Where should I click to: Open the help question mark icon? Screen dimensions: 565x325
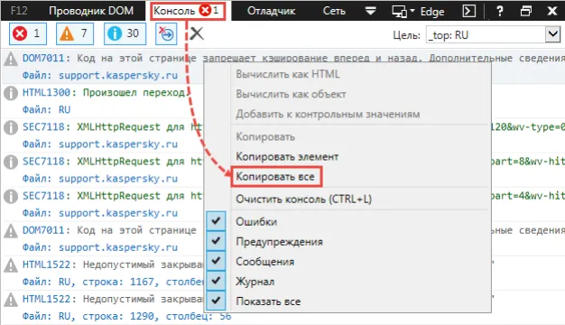[499, 11]
